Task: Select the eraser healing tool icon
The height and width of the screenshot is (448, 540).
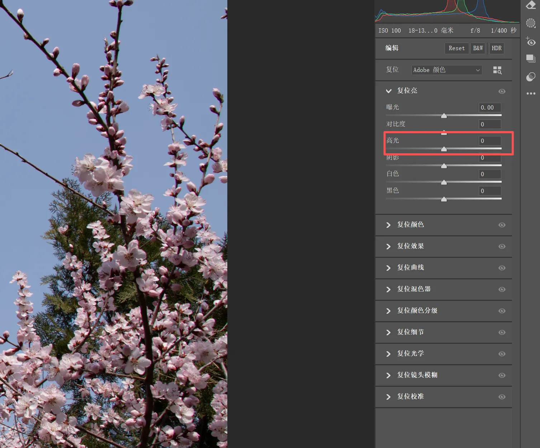Action: [x=531, y=5]
